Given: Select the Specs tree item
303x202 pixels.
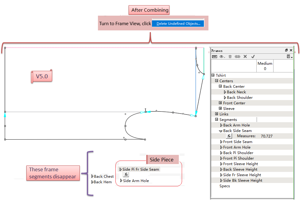Looking at the screenshot, I should click(224, 186).
